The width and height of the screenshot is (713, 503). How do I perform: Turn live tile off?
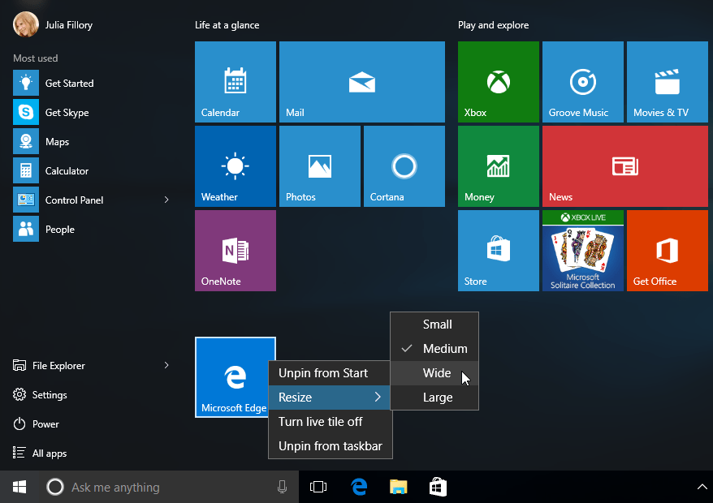(x=320, y=422)
